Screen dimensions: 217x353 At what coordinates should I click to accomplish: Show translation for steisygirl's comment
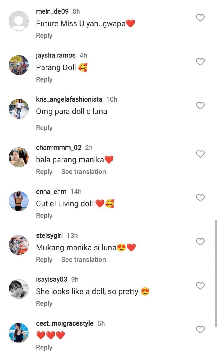pos(83,260)
